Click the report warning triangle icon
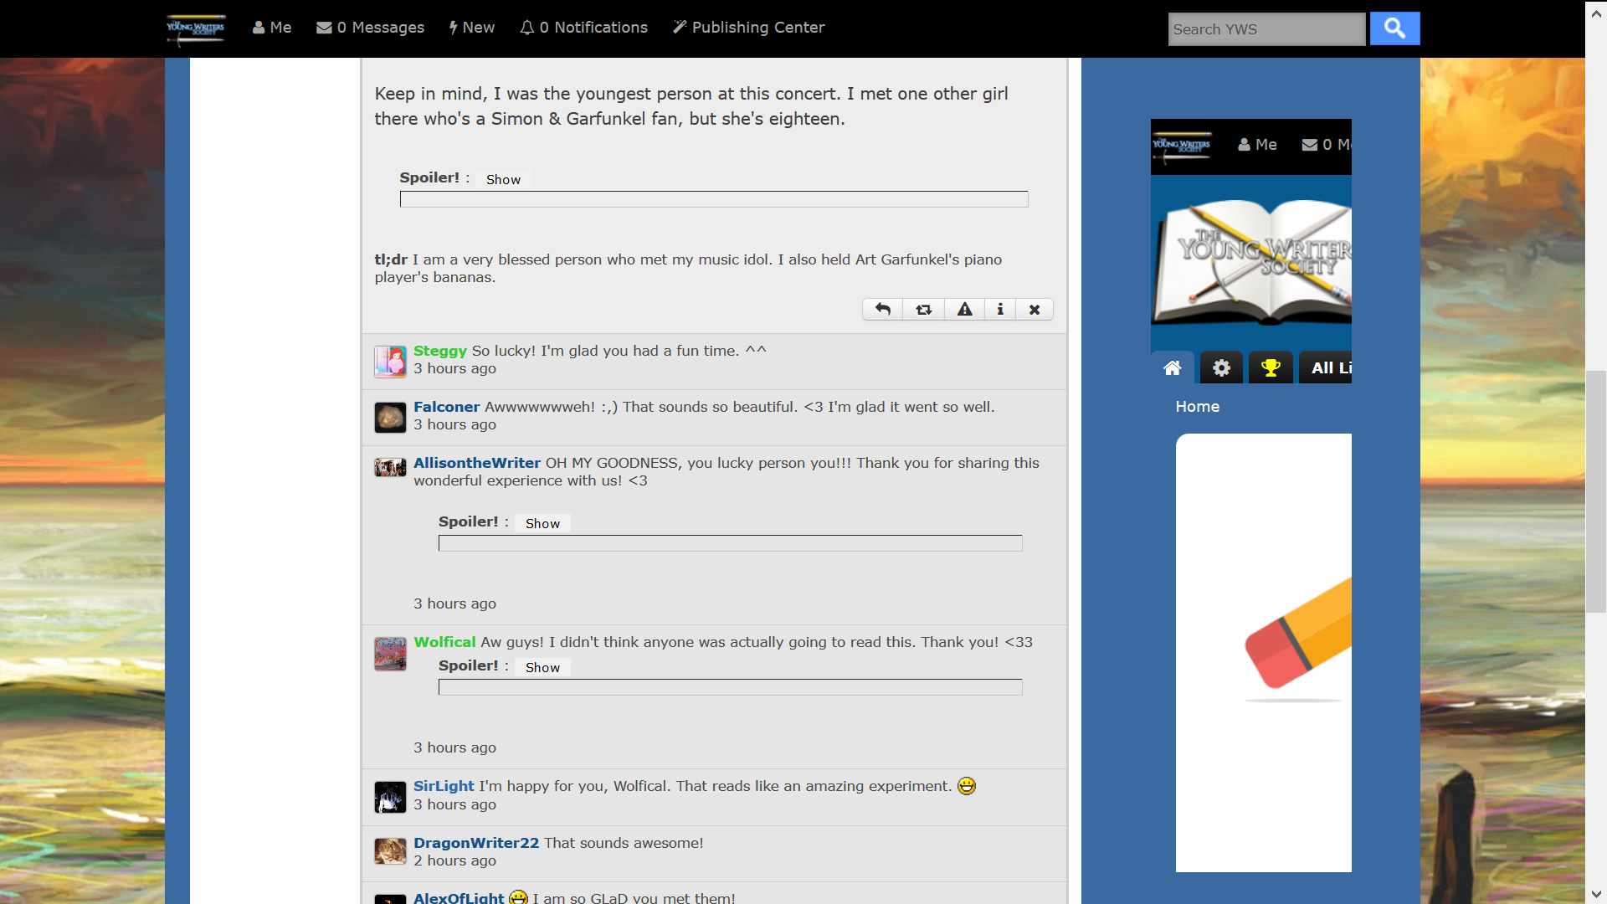Image resolution: width=1607 pixels, height=904 pixels. [x=965, y=310]
